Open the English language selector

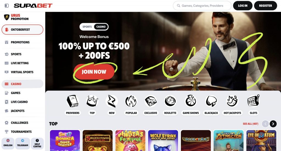[8, 143]
